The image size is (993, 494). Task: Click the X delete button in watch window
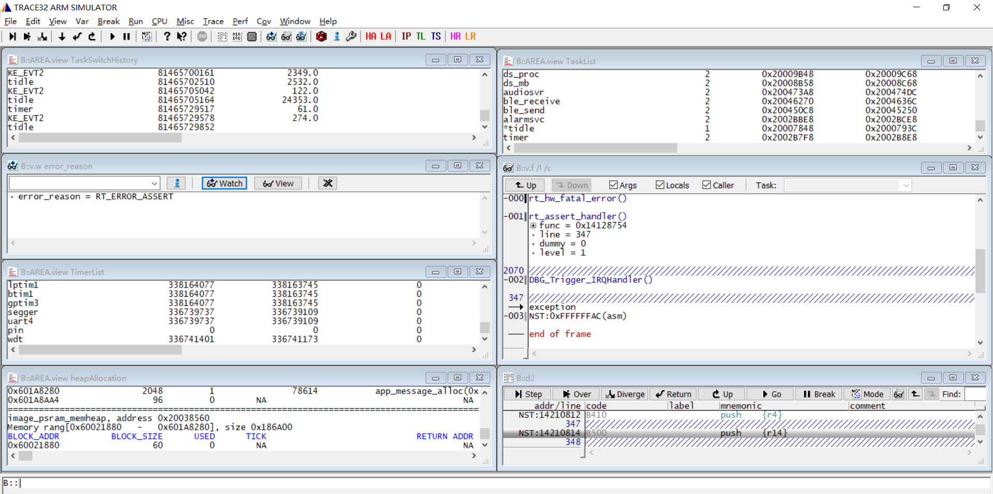click(328, 183)
